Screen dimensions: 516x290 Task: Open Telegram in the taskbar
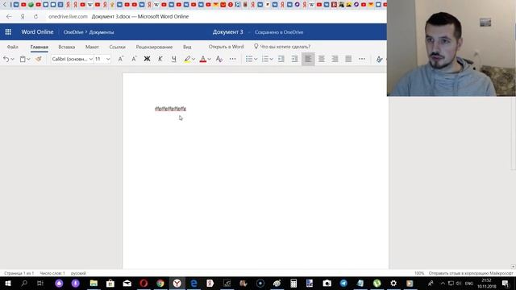[343, 283]
